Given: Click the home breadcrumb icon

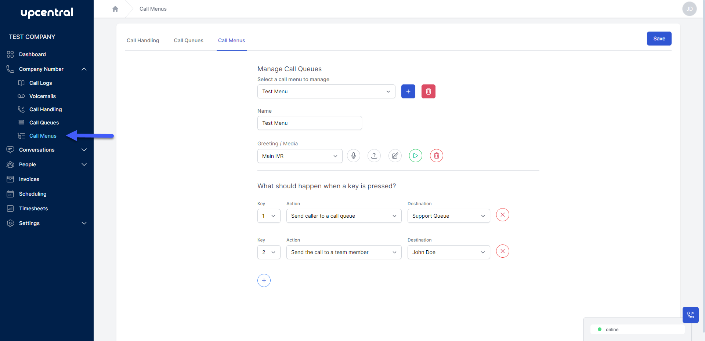Looking at the screenshot, I should click(115, 8).
